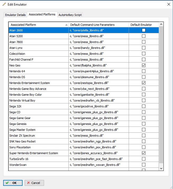This screenshot has height=189, width=173.
Task: Uncheck Default Emulator for Neo Geo
Action: click(144, 65)
